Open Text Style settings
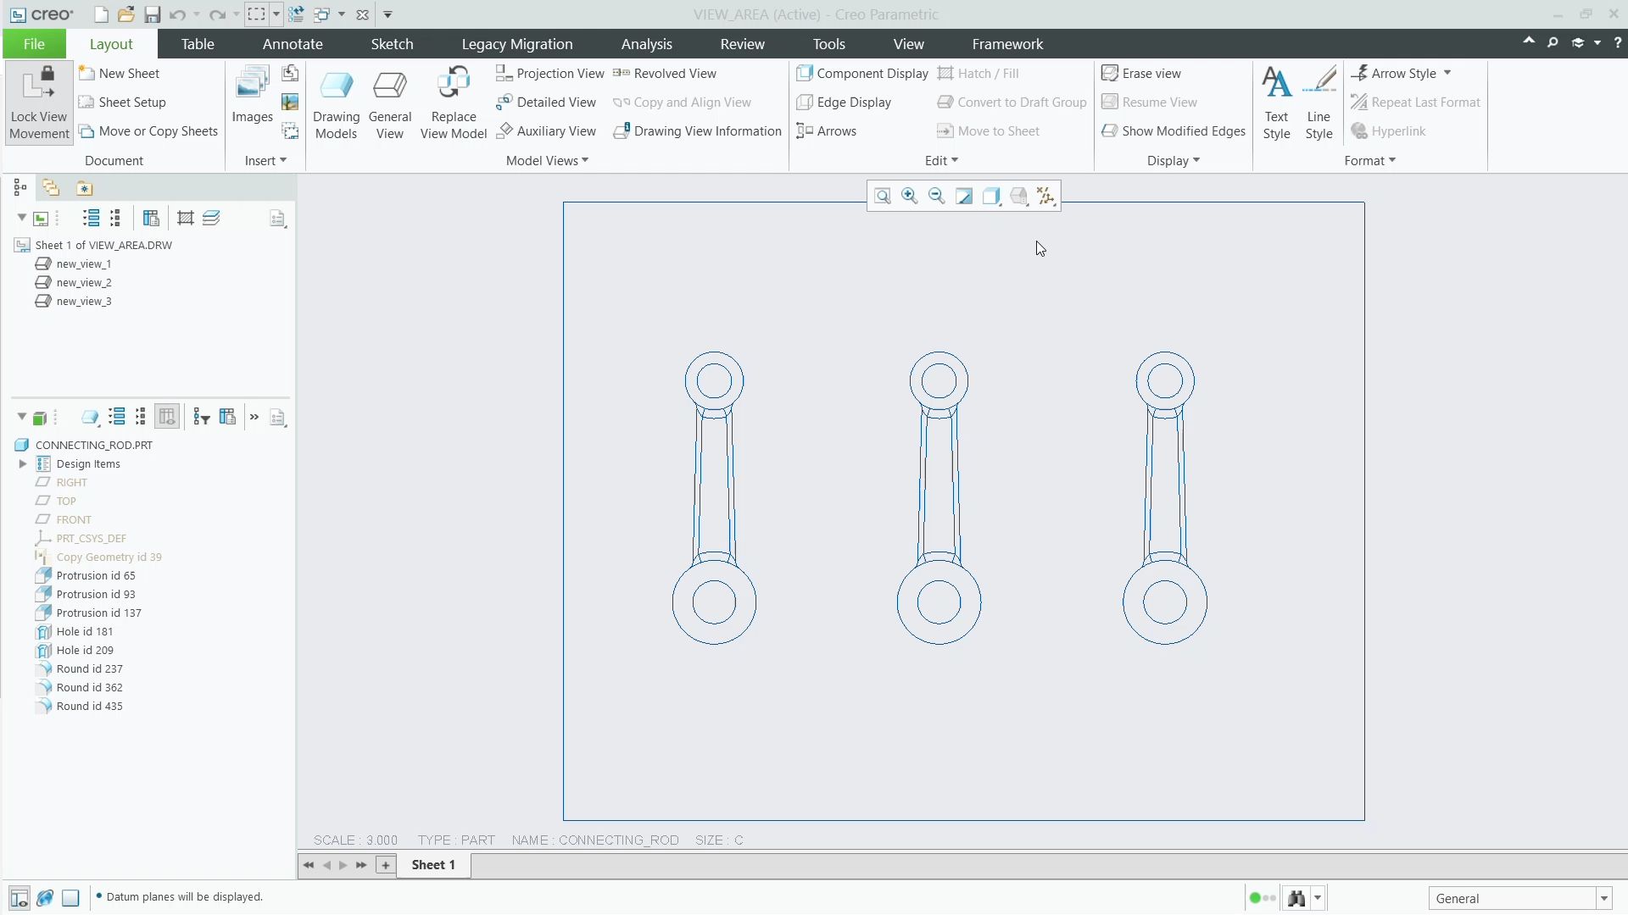1628x915 pixels. 1276,103
